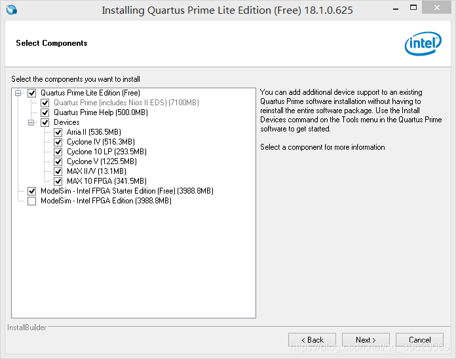Uncheck the MAX 10 FPGA checkbox
456x359 pixels.
tap(58, 182)
